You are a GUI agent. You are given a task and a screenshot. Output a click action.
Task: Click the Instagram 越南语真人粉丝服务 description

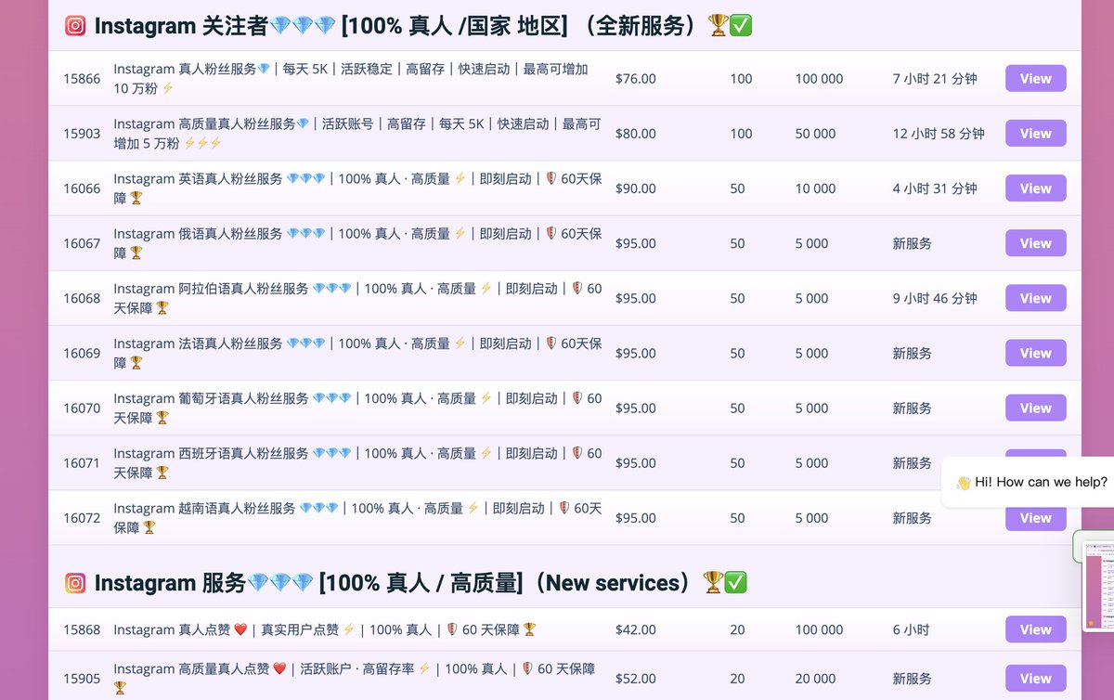[x=357, y=518]
